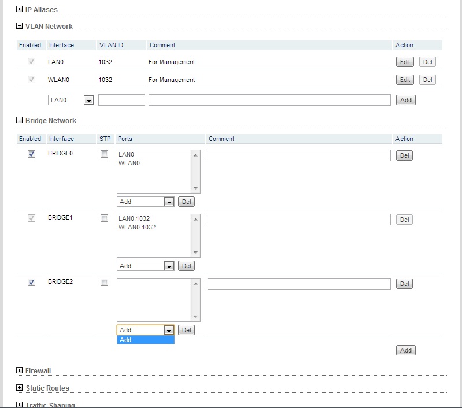
Task: Click the VLAN ID input field
Action: pyautogui.click(x=121, y=100)
